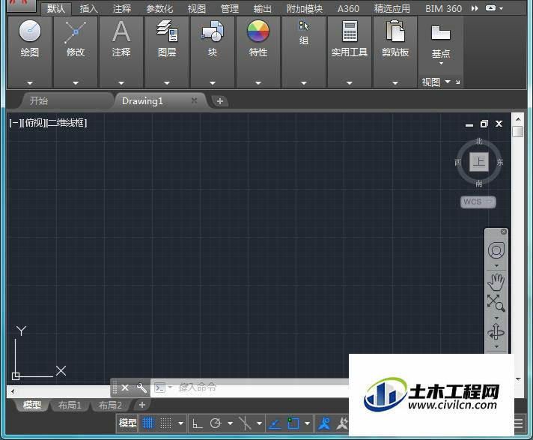This screenshot has height=440, width=533.
Task: Open the 组 (Group) panel icon
Action: pos(303,25)
